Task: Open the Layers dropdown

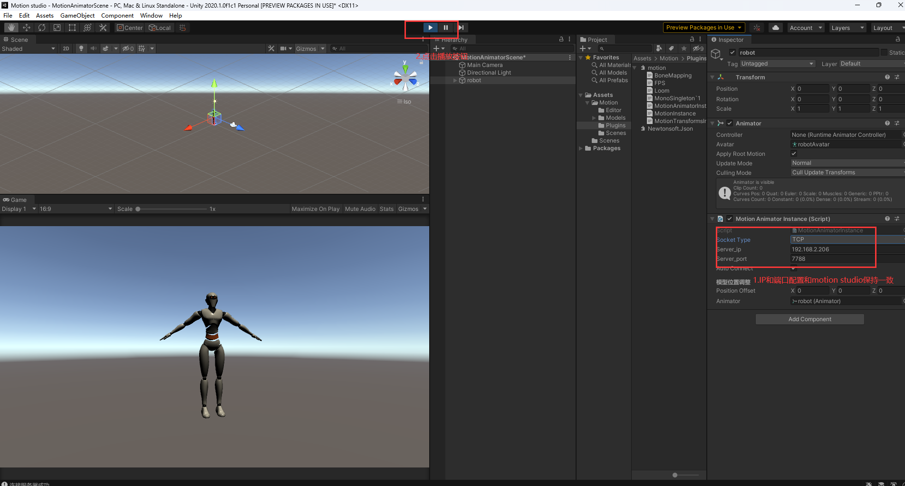Action: (847, 28)
